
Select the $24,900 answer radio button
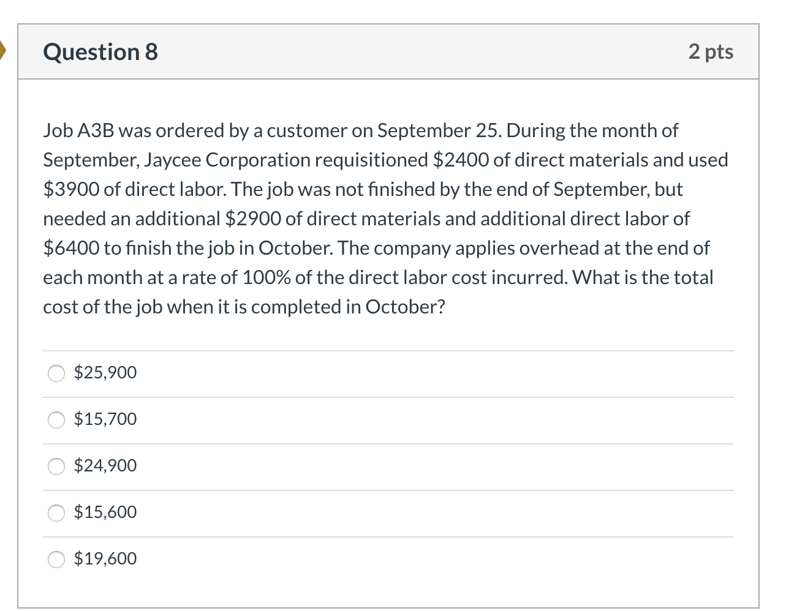coord(56,467)
